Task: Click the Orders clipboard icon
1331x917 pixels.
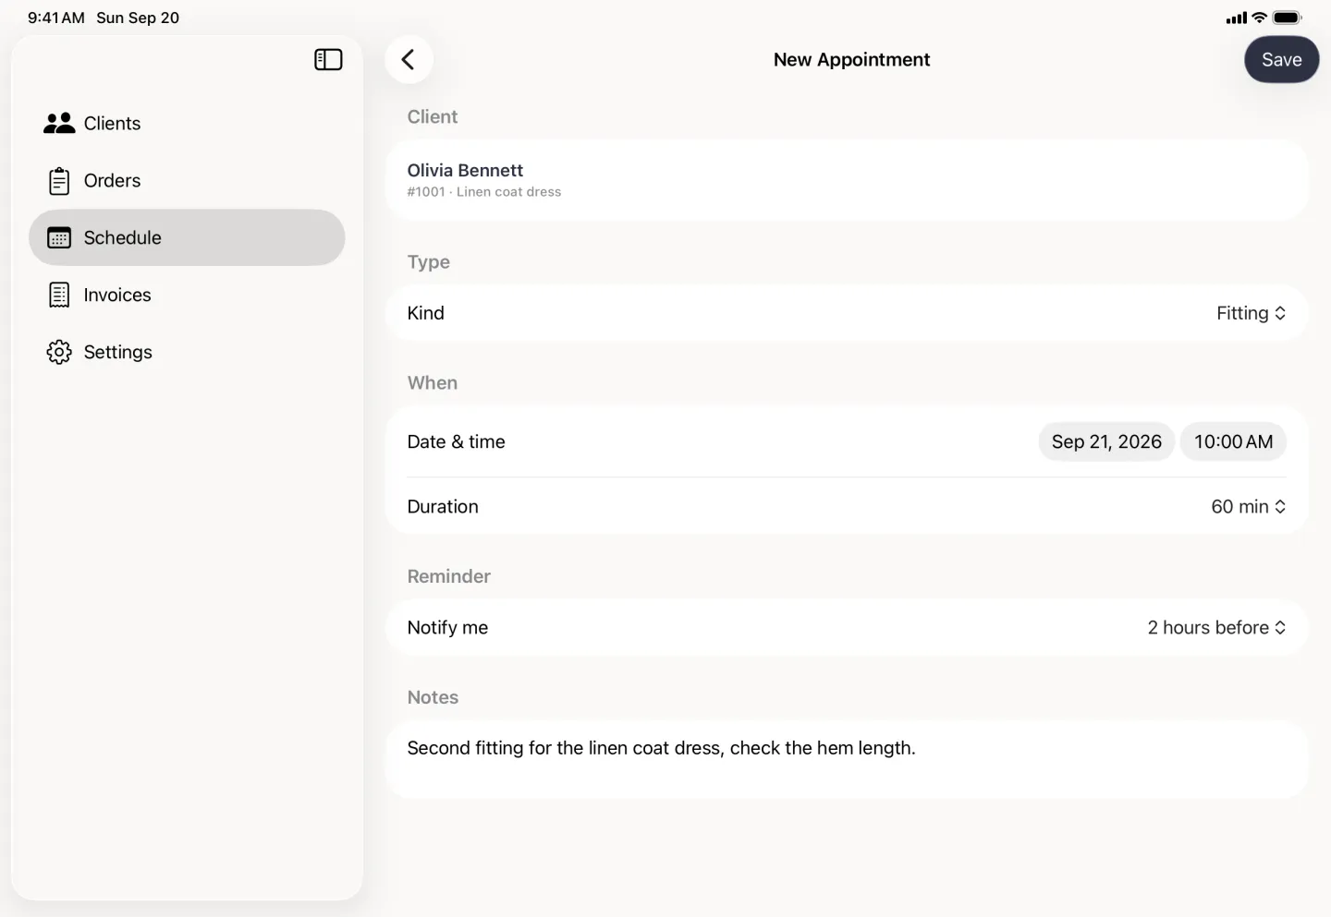Action: [59, 181]
